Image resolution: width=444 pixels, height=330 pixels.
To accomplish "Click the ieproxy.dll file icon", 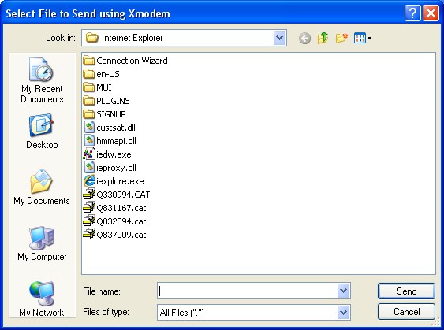I will coord(89,168).
